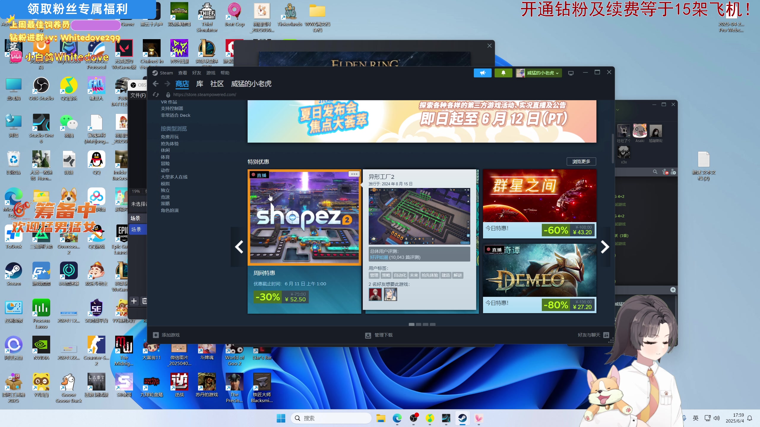Open Steam notifications bell
760x427 pixels.
503,73
